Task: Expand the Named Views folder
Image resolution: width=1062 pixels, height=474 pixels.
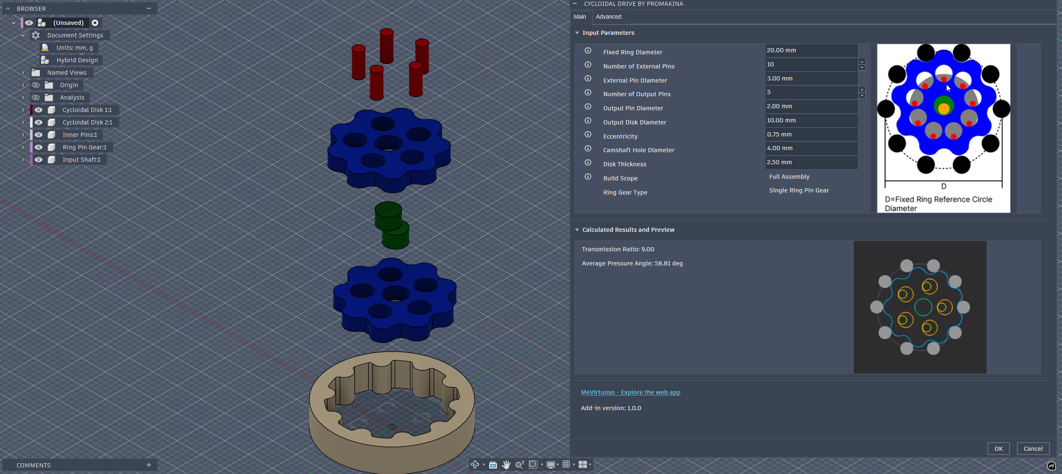Action: pyautogui.click(x=23, y=72)
